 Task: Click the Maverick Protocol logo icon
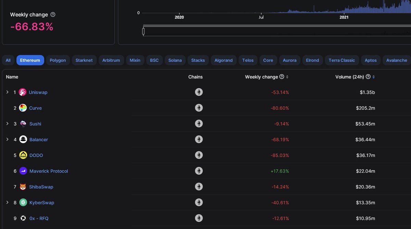(23, 171)
